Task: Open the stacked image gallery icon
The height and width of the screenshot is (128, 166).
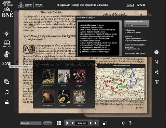Action: [x=6, y=82]
